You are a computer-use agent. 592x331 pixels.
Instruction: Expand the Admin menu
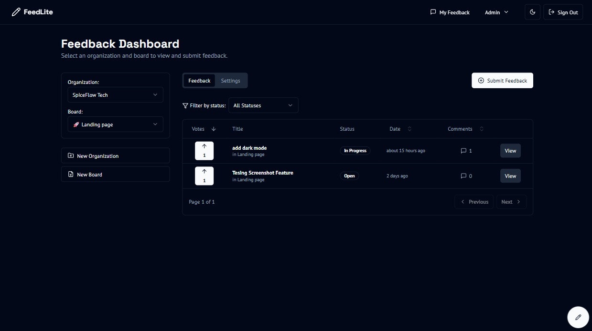click(x=496, y=12)
